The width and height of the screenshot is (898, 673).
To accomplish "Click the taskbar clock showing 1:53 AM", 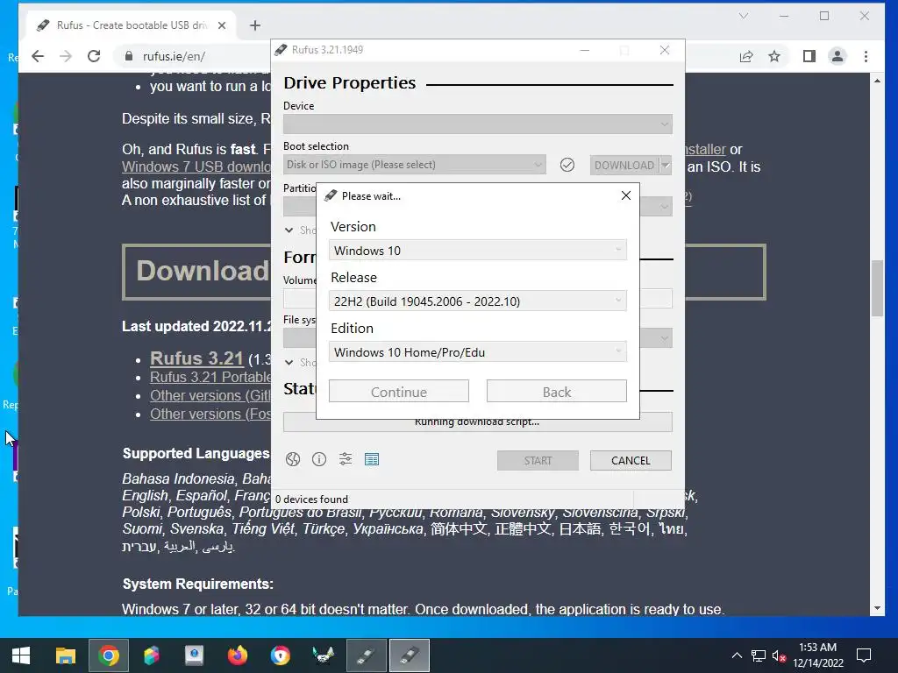I will tap(818, 655).
